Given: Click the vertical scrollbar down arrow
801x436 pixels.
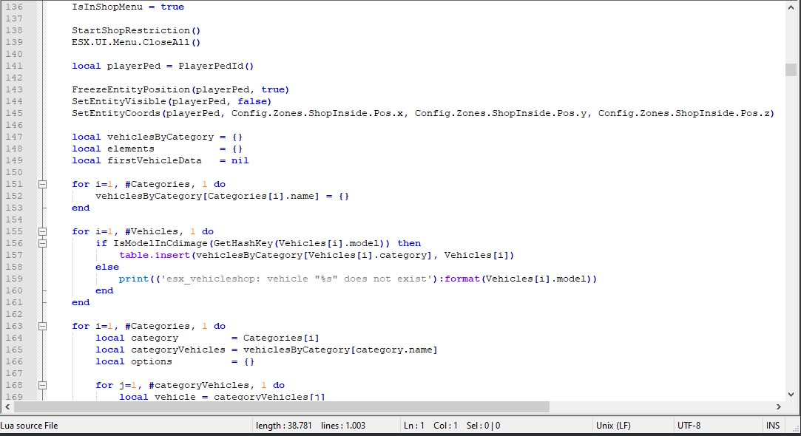Looking at the screenshot, I should (791, 395).
